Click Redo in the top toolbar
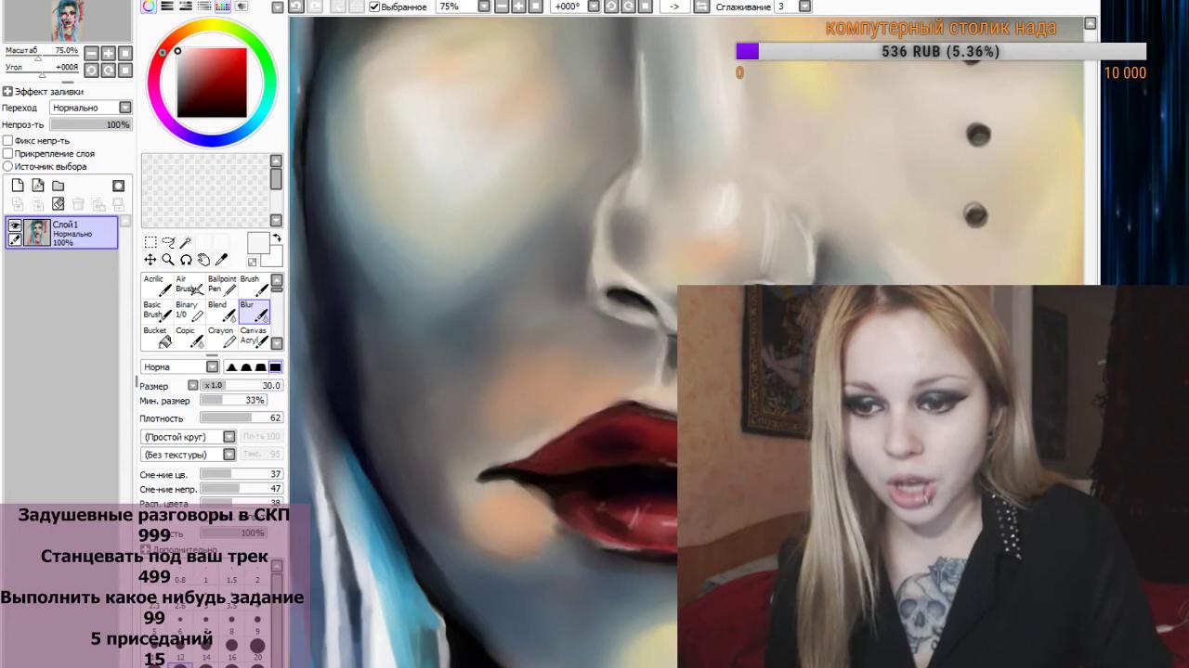The width and height of the screenshot is (1189, 668). (317, 6)
